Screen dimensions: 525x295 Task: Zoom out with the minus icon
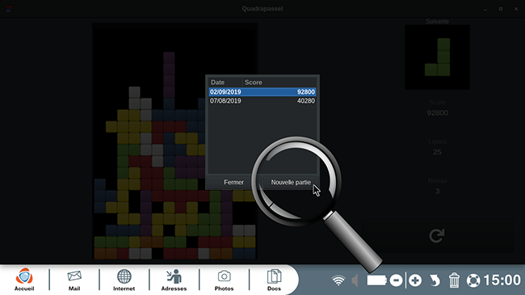396,280
